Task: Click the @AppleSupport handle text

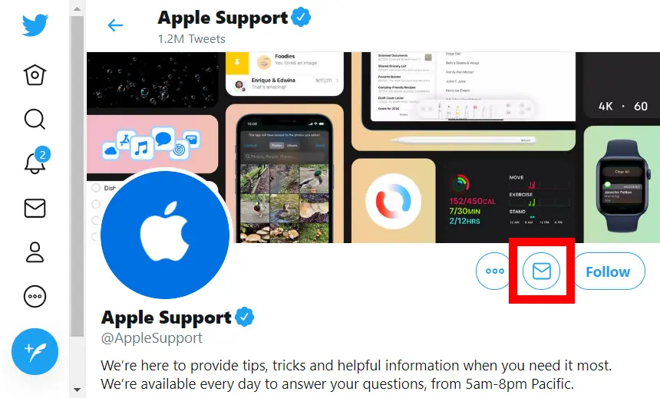Action: (x=152, y=338)
